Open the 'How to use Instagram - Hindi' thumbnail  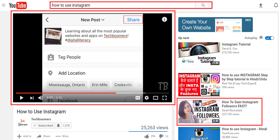click(199, 133)
